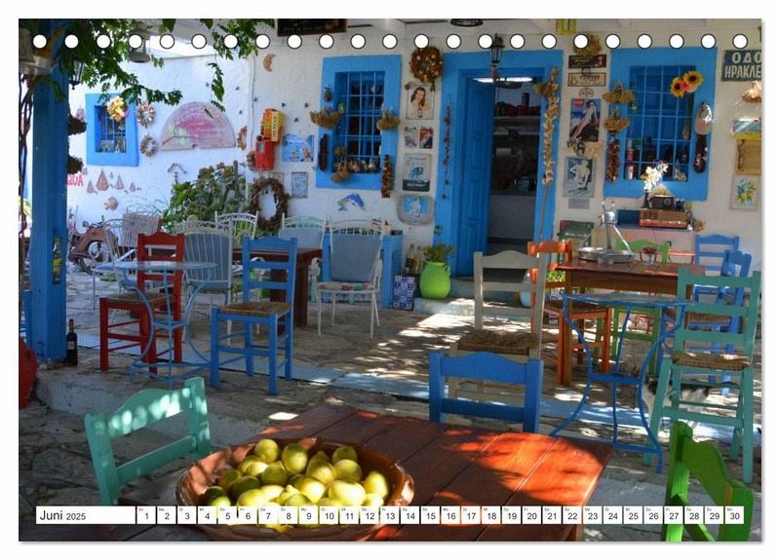Screen dimensions: 780x560
Task: Select date cell 5 of Juni
Action: point(227,515)
